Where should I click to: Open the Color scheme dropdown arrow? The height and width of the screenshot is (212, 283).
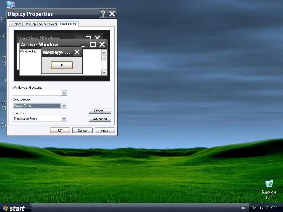pos(64,106)
